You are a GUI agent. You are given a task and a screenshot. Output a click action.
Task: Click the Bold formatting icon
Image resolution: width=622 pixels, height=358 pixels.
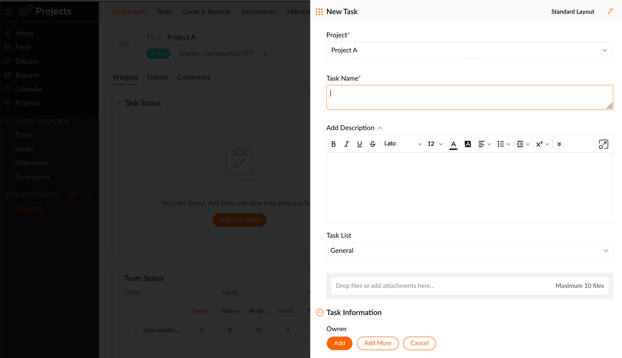pyautogui.click(x=334, y=144)
